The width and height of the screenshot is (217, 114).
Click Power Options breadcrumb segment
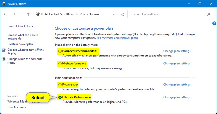pyautogui.click(x=89, y=14)
